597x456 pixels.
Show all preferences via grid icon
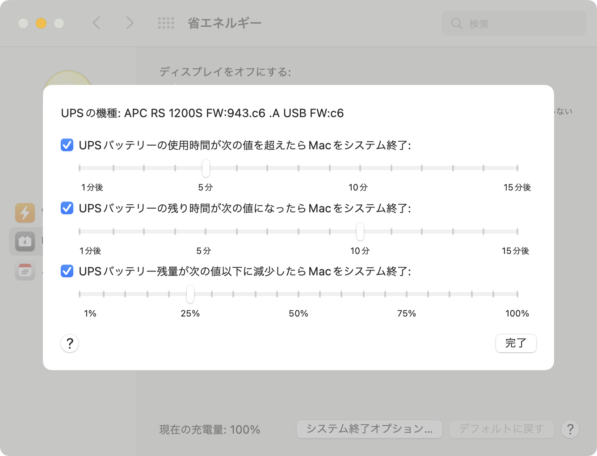[166, 23]
